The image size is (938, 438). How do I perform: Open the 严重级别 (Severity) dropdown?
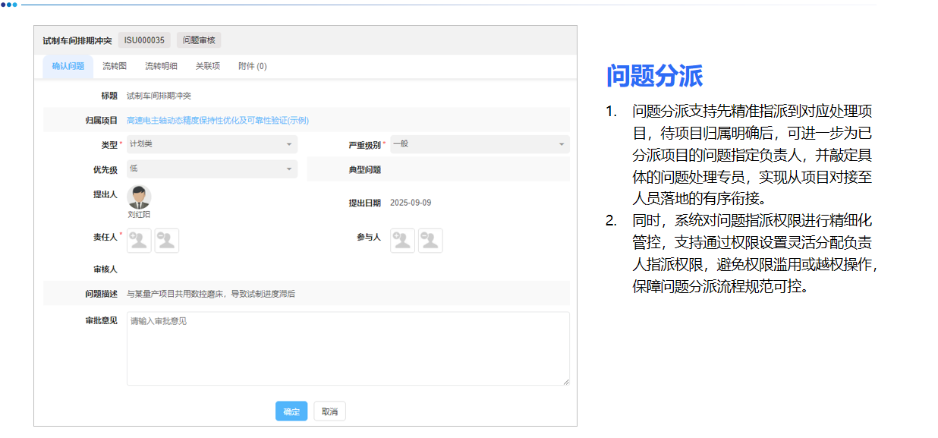(478, 144)
